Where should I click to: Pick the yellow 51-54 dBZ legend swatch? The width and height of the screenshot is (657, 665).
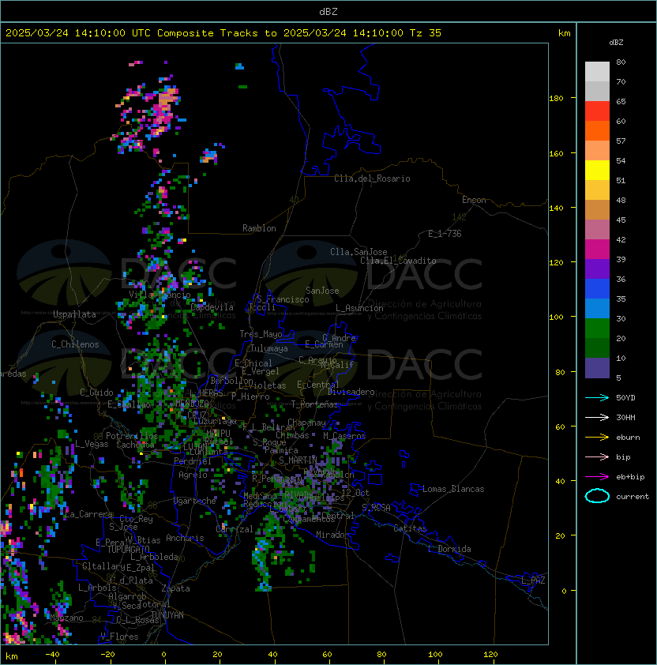coord(597,171)
